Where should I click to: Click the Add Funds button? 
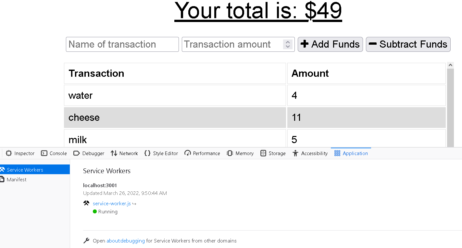pos(330,44)
